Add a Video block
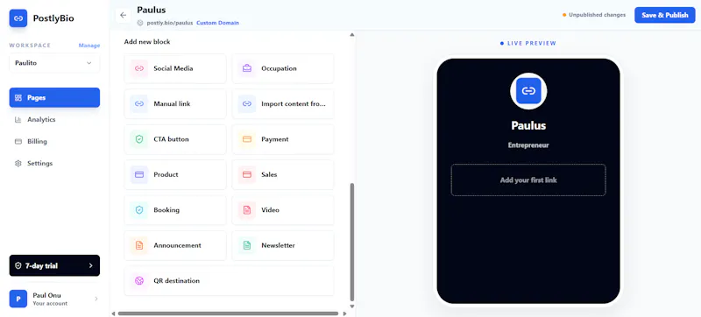This screenshot has height=317, width=701. (x=283, y=210)
